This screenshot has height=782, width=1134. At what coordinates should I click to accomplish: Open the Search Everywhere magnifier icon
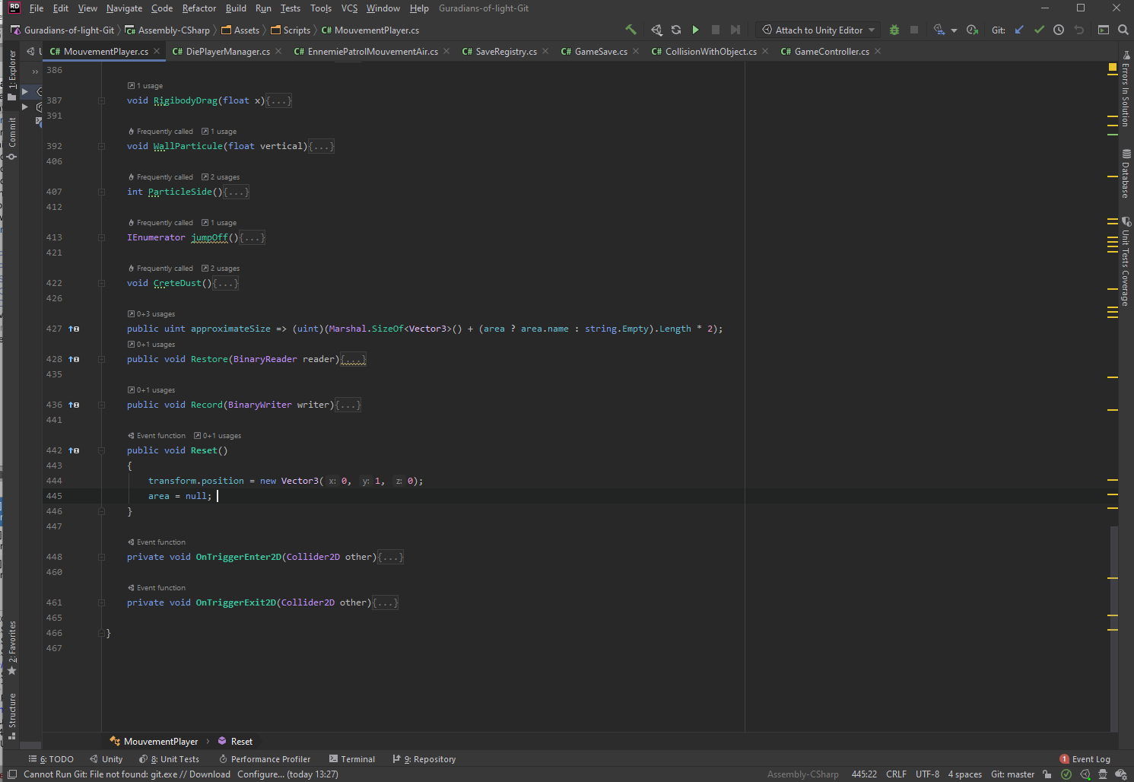[1123, 30]
